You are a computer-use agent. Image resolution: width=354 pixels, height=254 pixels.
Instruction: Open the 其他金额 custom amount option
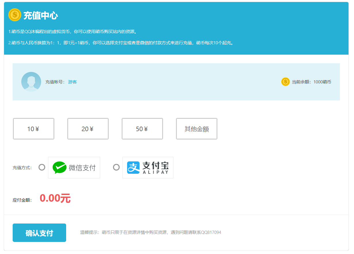196,129
